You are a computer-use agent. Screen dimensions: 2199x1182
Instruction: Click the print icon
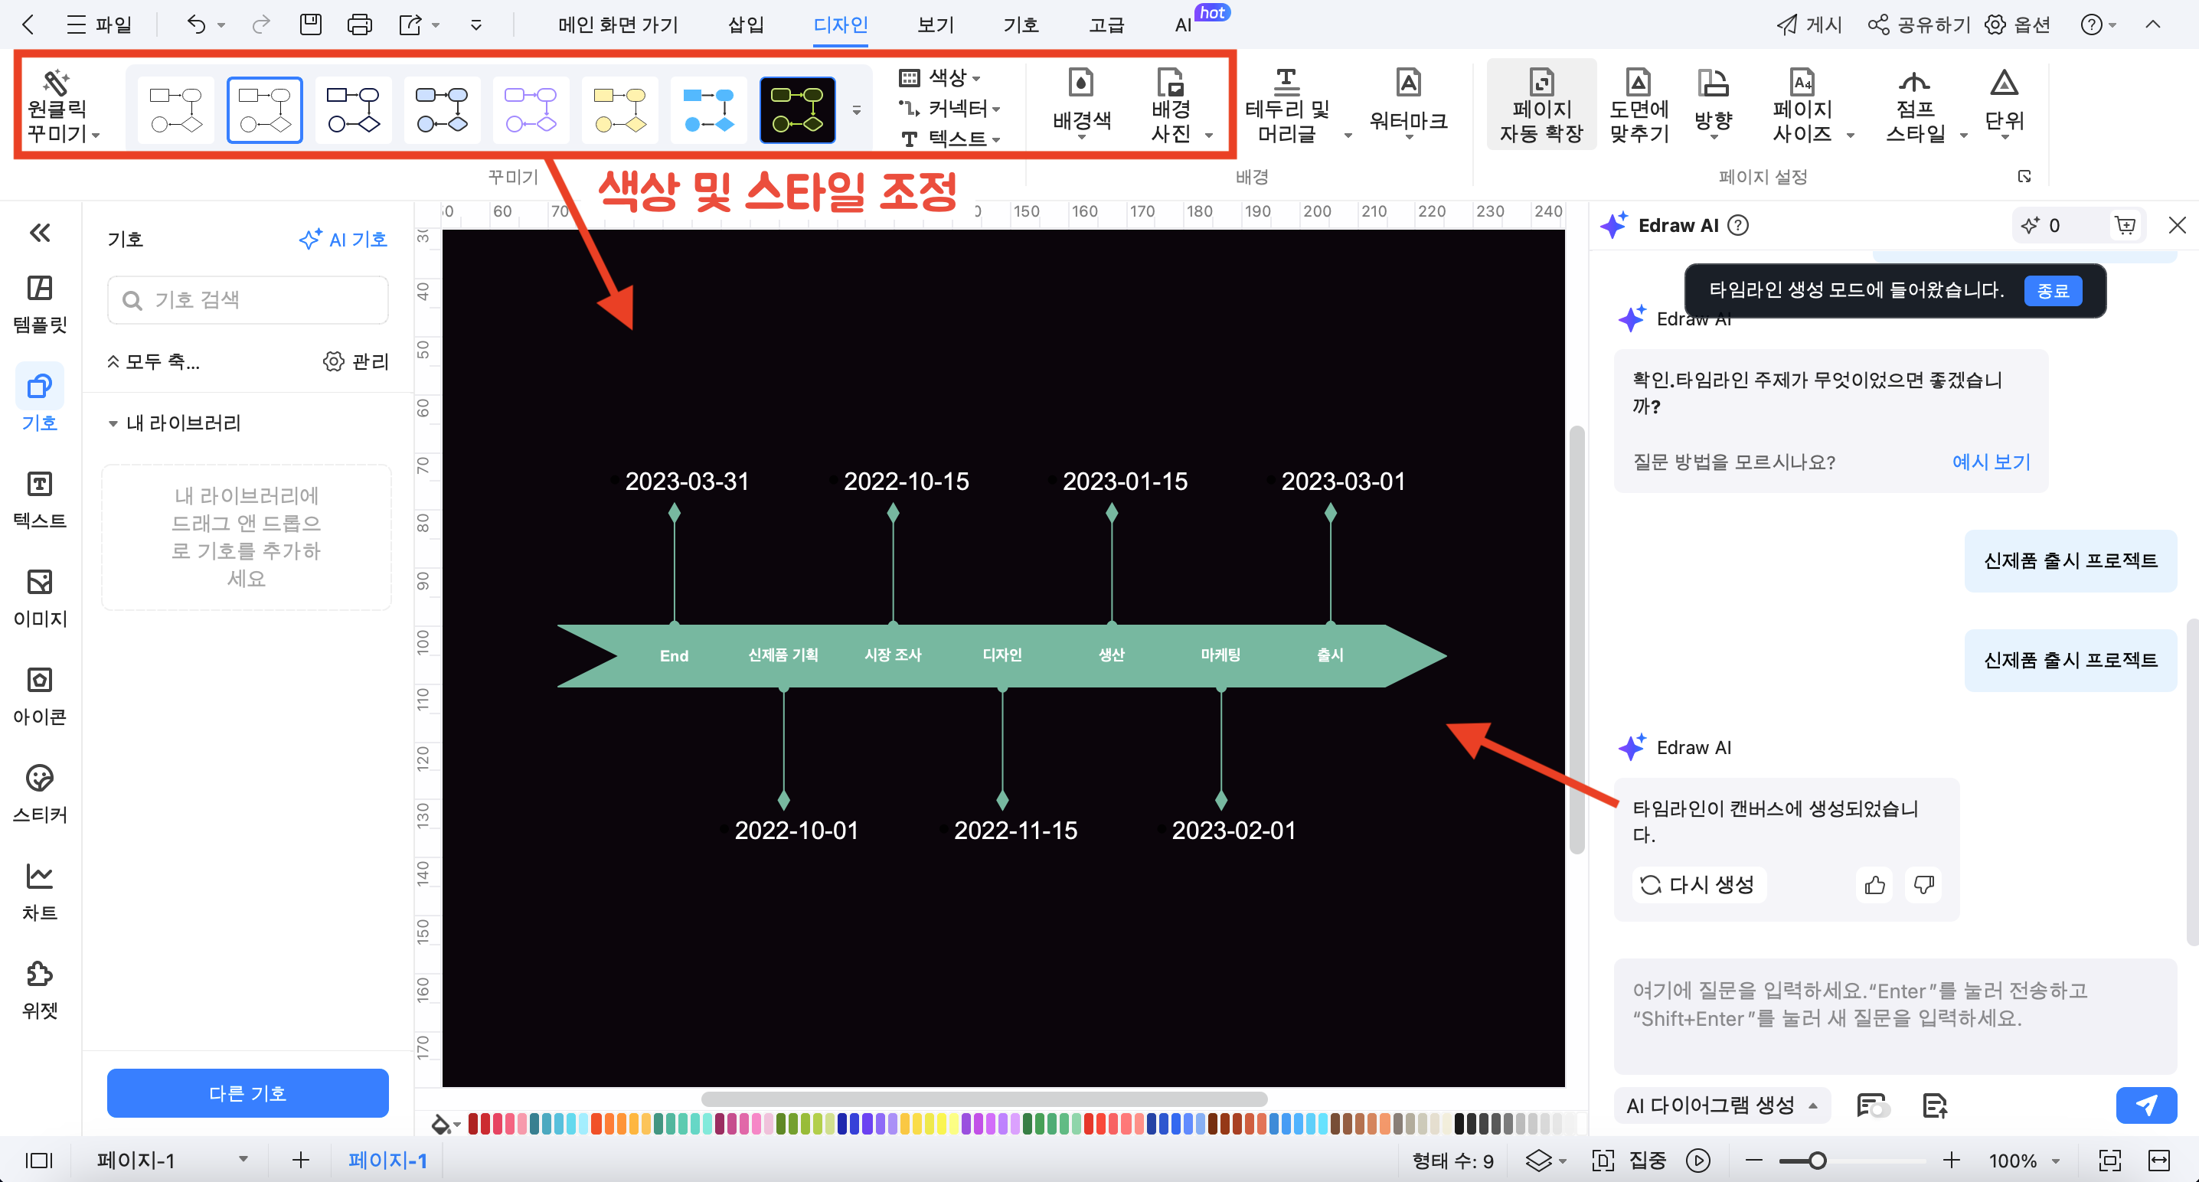click(359, 24)
